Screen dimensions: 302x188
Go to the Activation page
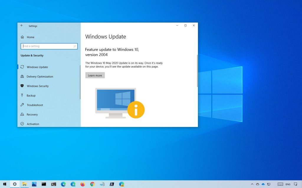click(33, 124)
